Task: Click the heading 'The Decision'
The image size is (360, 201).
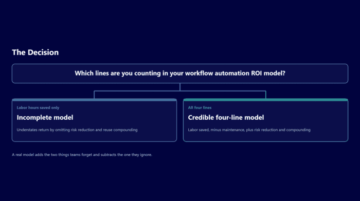Action: 35,52
